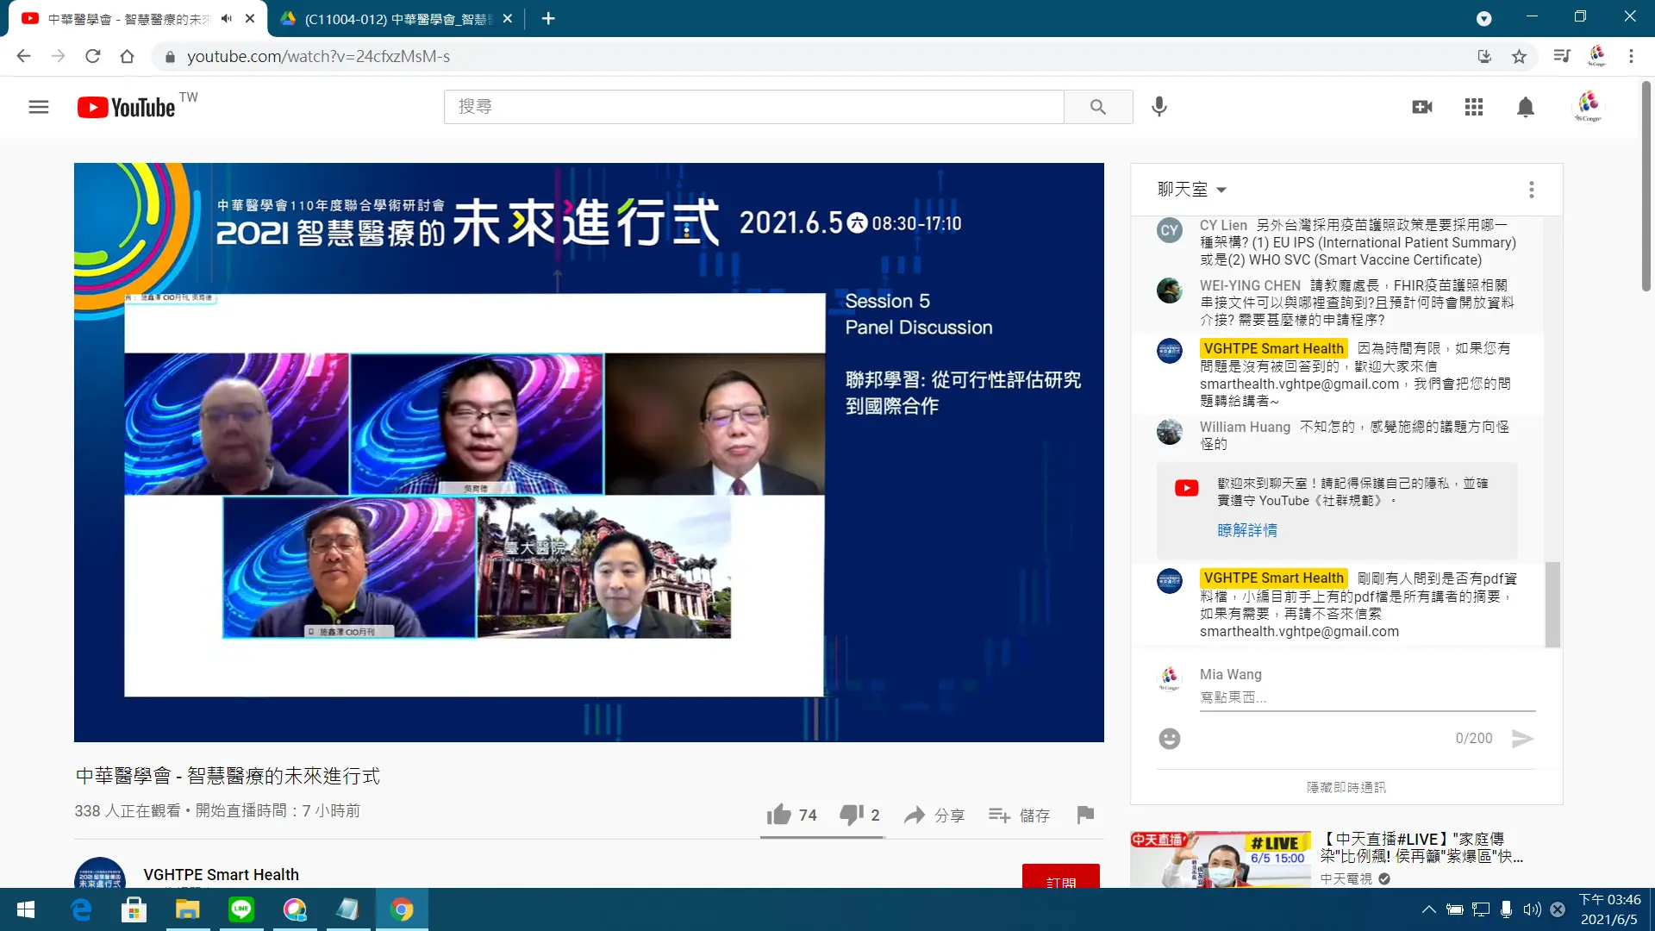
Task: Open the Chrome browser customization menu
Action: (x=1631, y=56)
